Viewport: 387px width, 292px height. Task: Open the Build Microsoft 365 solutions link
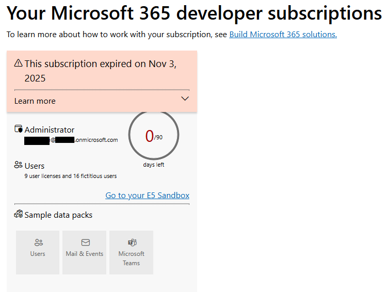coord(283,35)
